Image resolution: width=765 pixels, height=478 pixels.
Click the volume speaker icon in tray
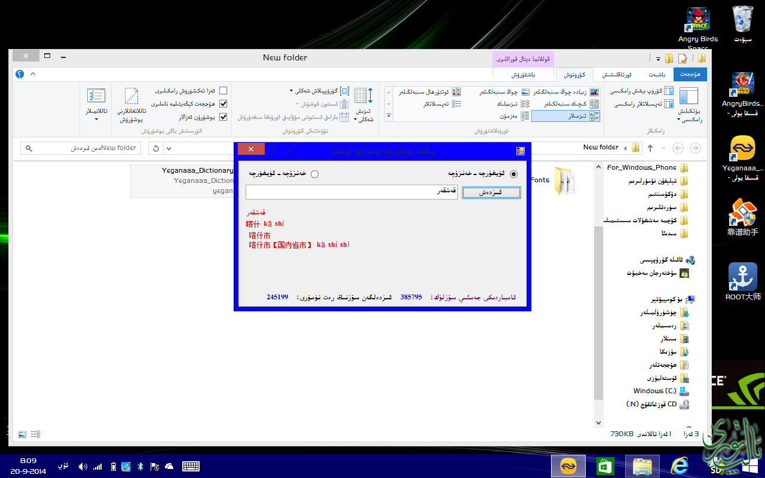82,467
